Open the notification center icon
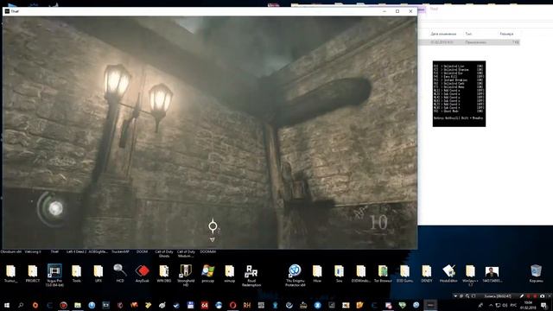 pyautogui.click(x=543, y=305)
